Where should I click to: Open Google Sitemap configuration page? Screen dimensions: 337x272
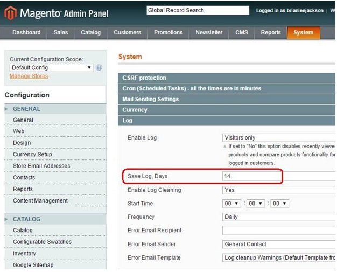click(55, 265)
